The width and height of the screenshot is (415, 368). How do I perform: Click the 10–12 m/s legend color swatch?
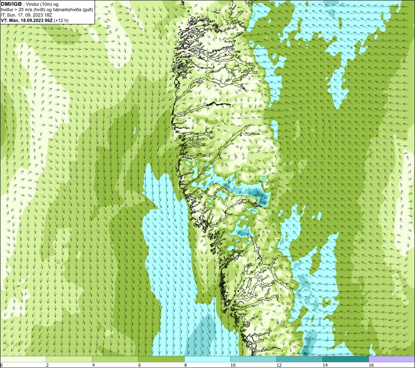(x=254, y=359)
